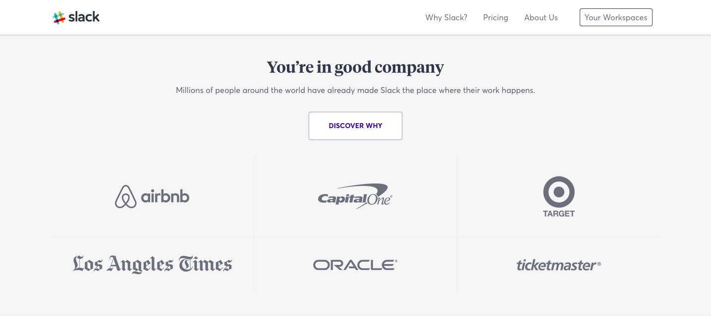Click the You're in good company heading
711x316 pixels.
(x=355, y=67)
